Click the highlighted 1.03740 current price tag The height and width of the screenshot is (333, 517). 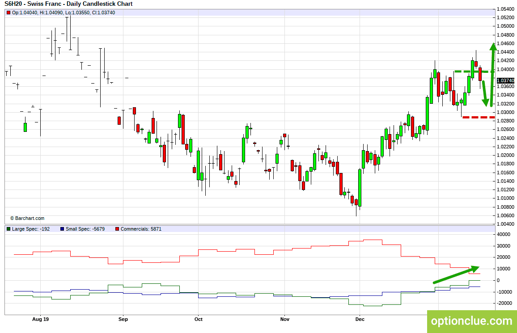pyautogui.click(x=505, y=81)
